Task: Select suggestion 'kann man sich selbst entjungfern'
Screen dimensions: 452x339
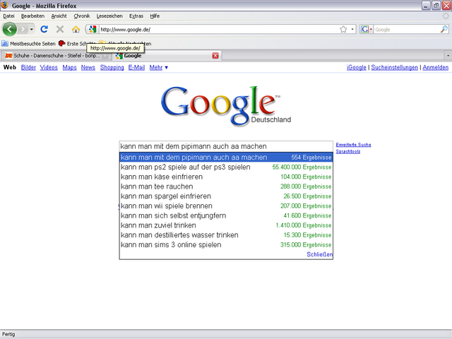Action: pyautogui.click(x=226, y=215)
